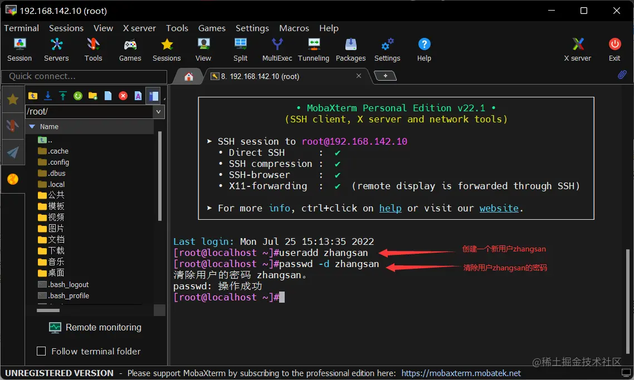The image size is (634, 380).
Task: Open the Tools knife sidebar tab
Action: pos(13,126)
